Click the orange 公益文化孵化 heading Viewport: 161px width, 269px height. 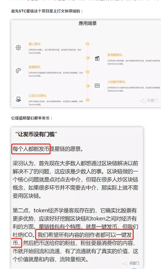(37, 96)
